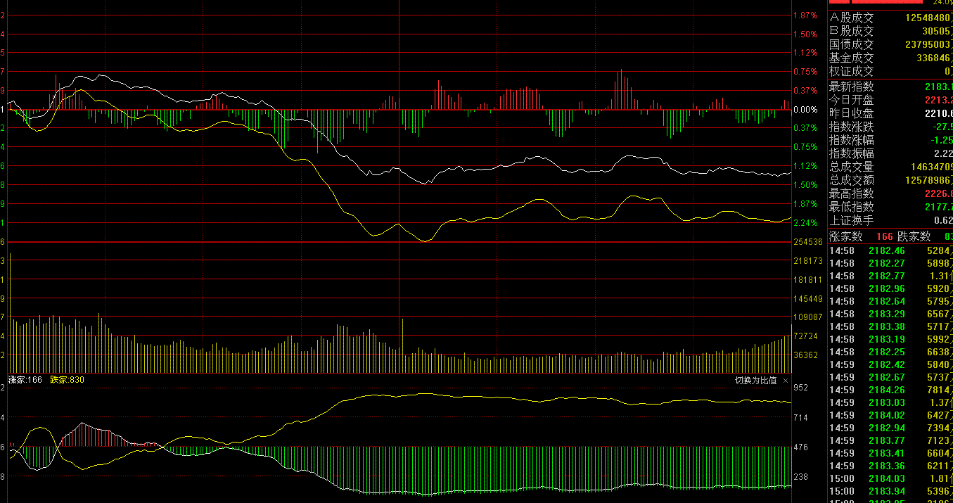This screenshot has width=953, height=503.
Task: Click the A股成交 row label
Action: pos(851,18)
